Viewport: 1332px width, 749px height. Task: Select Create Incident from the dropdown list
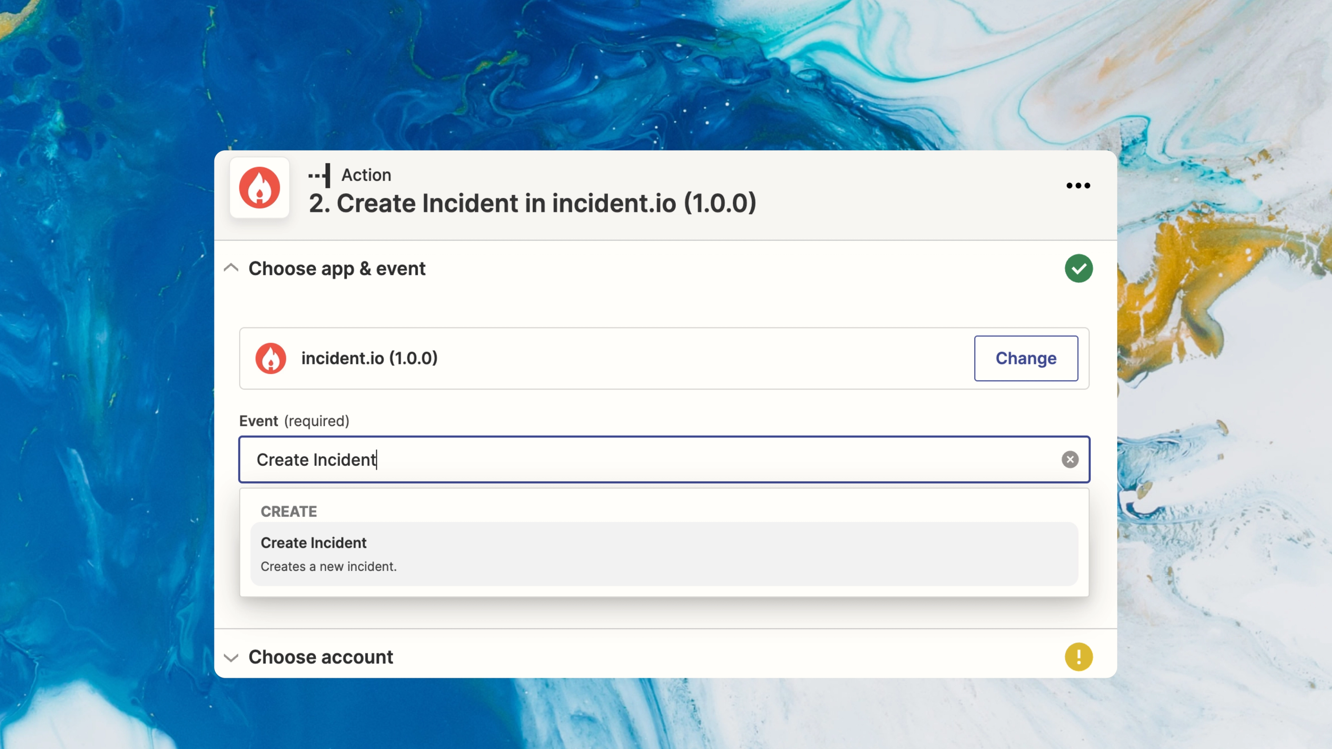click(664, 554)
